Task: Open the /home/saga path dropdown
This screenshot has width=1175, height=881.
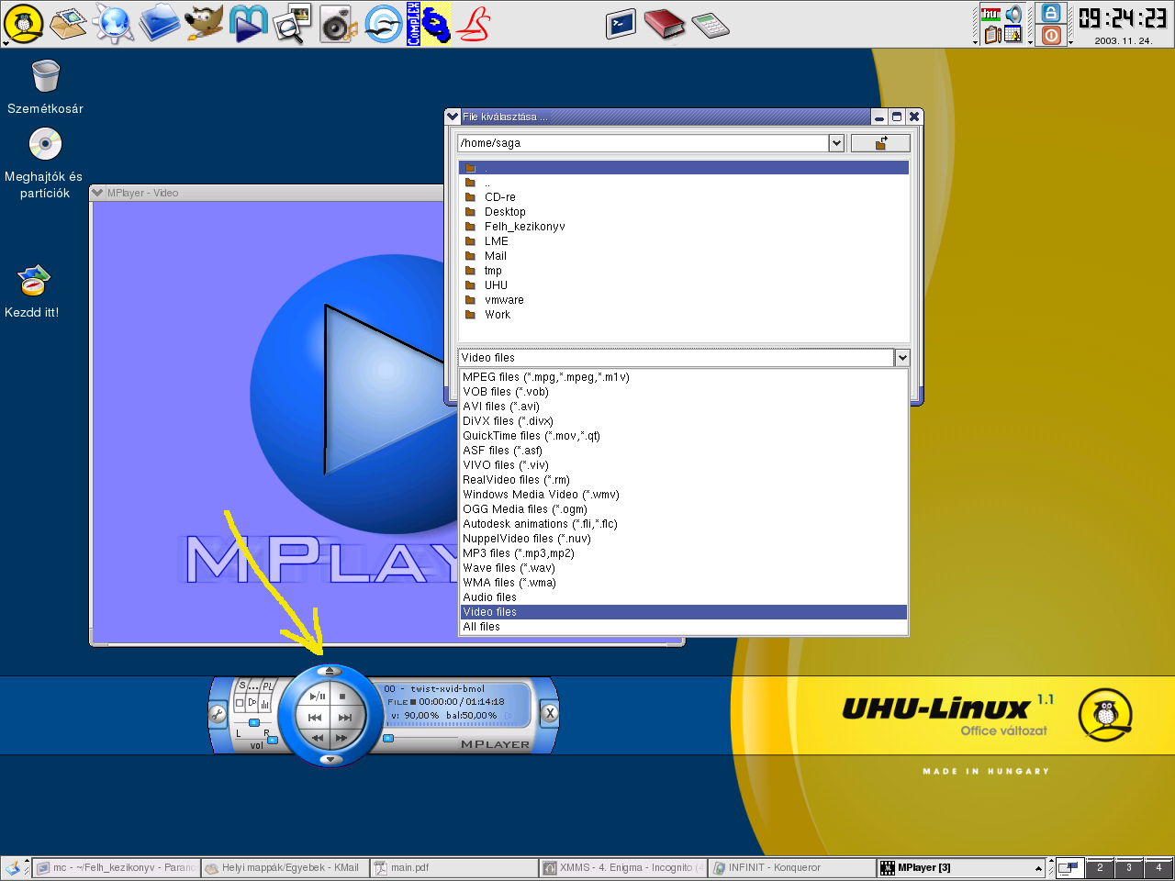Action: (836, 143)
